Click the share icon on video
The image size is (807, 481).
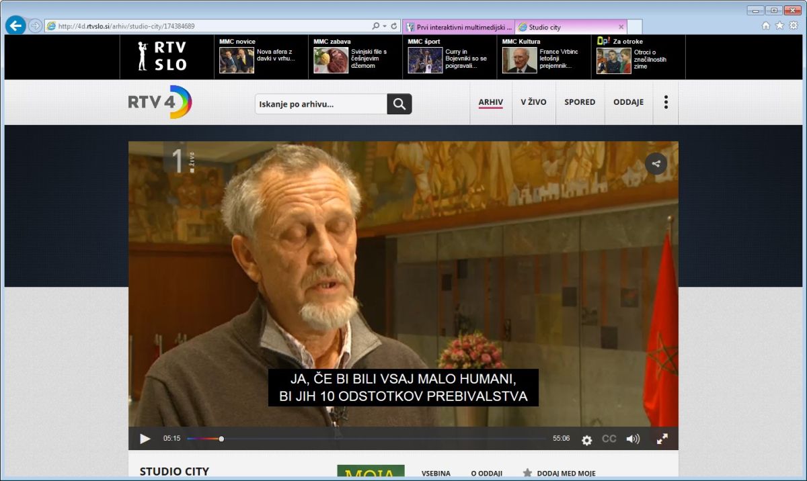[x=656, y=164]
